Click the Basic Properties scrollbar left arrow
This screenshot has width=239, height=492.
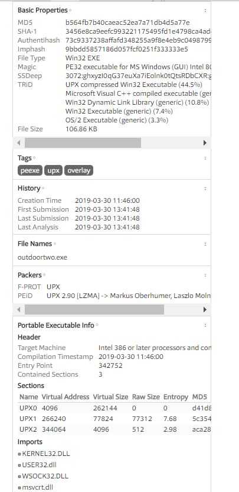click(x=18, y=143)
